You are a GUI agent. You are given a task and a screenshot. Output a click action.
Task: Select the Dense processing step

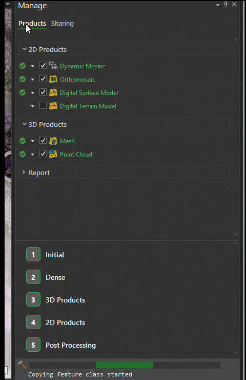55,277
